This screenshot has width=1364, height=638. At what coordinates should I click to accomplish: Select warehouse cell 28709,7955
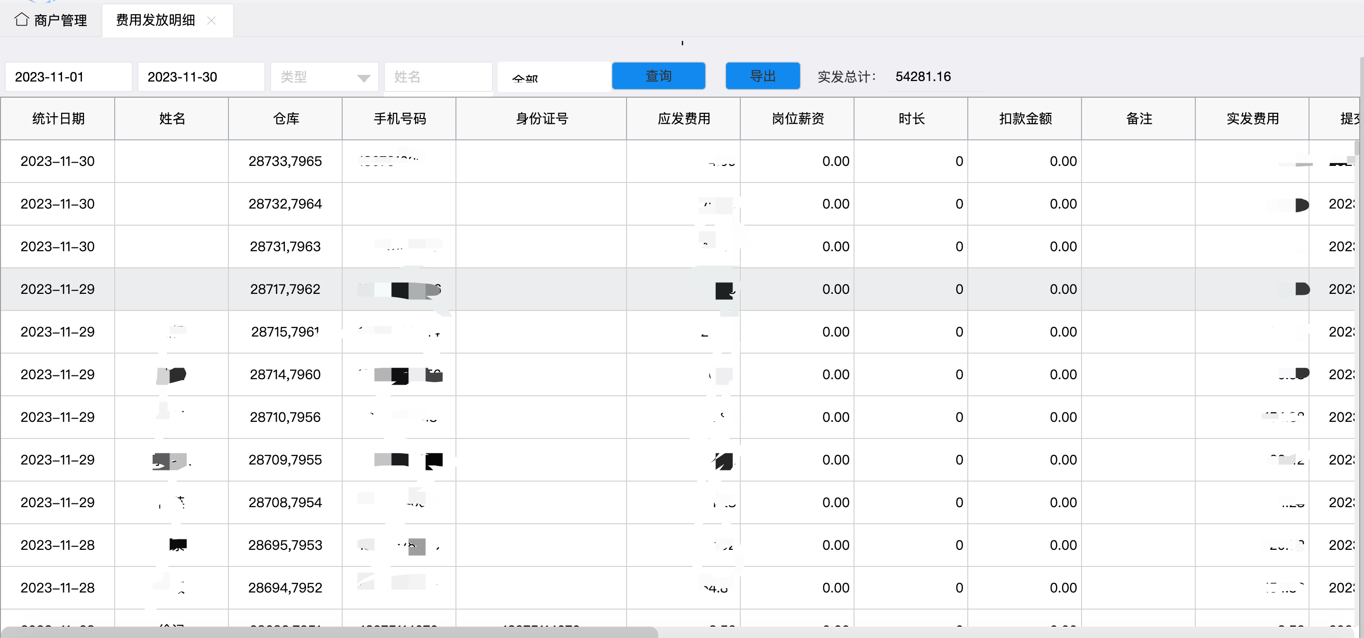[285, 460]
